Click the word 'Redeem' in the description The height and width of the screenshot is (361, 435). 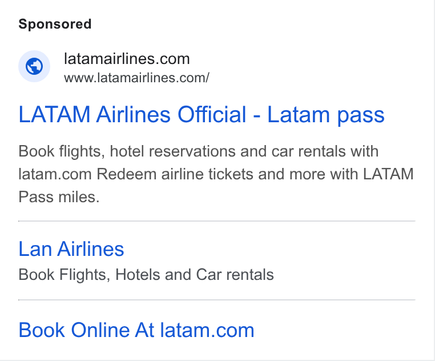127,174
